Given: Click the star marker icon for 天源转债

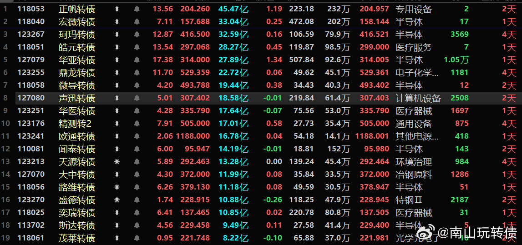Looking at the screenshot, I should coord(117,161).
